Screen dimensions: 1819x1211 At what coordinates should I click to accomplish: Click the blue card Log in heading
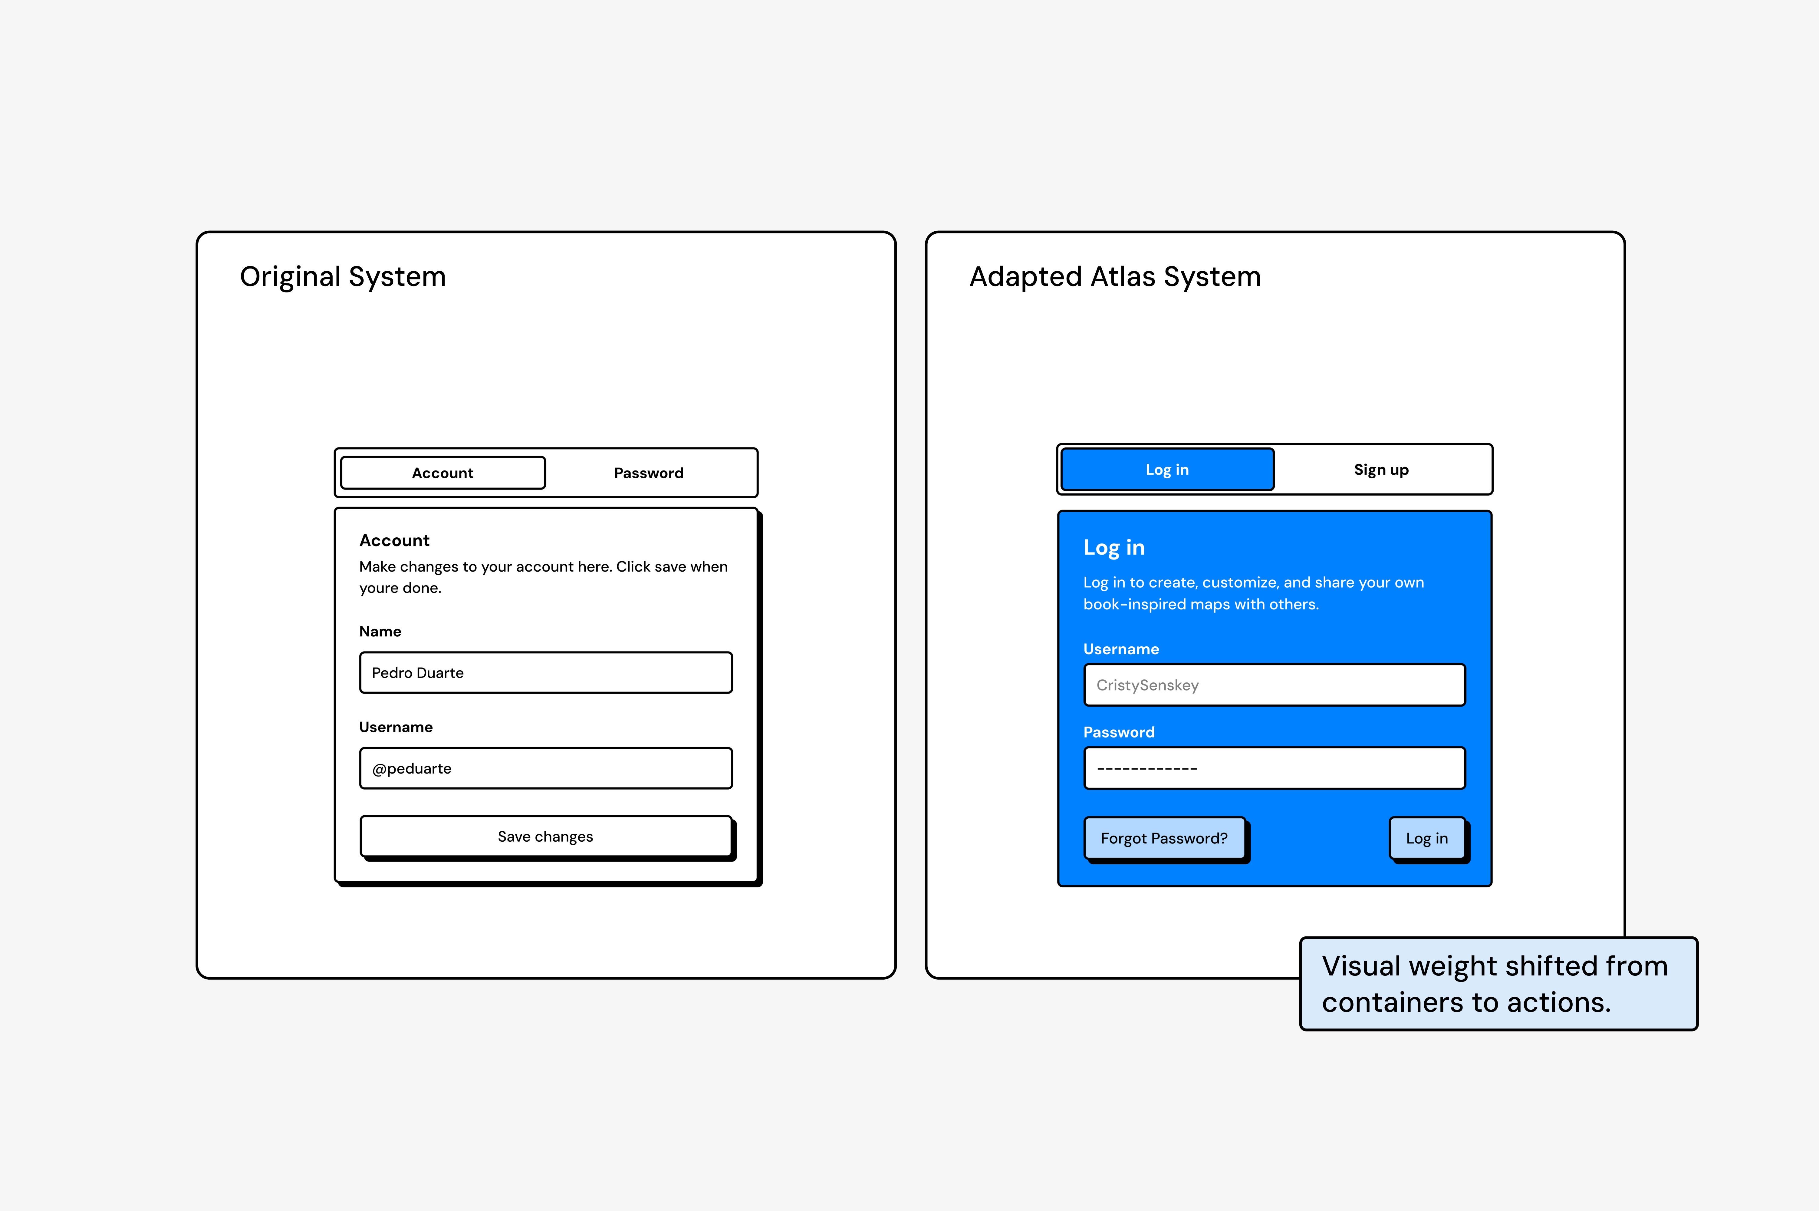[1113, 548]
